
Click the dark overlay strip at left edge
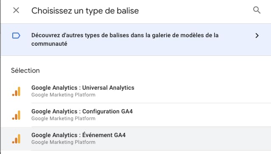click(0, 77)
